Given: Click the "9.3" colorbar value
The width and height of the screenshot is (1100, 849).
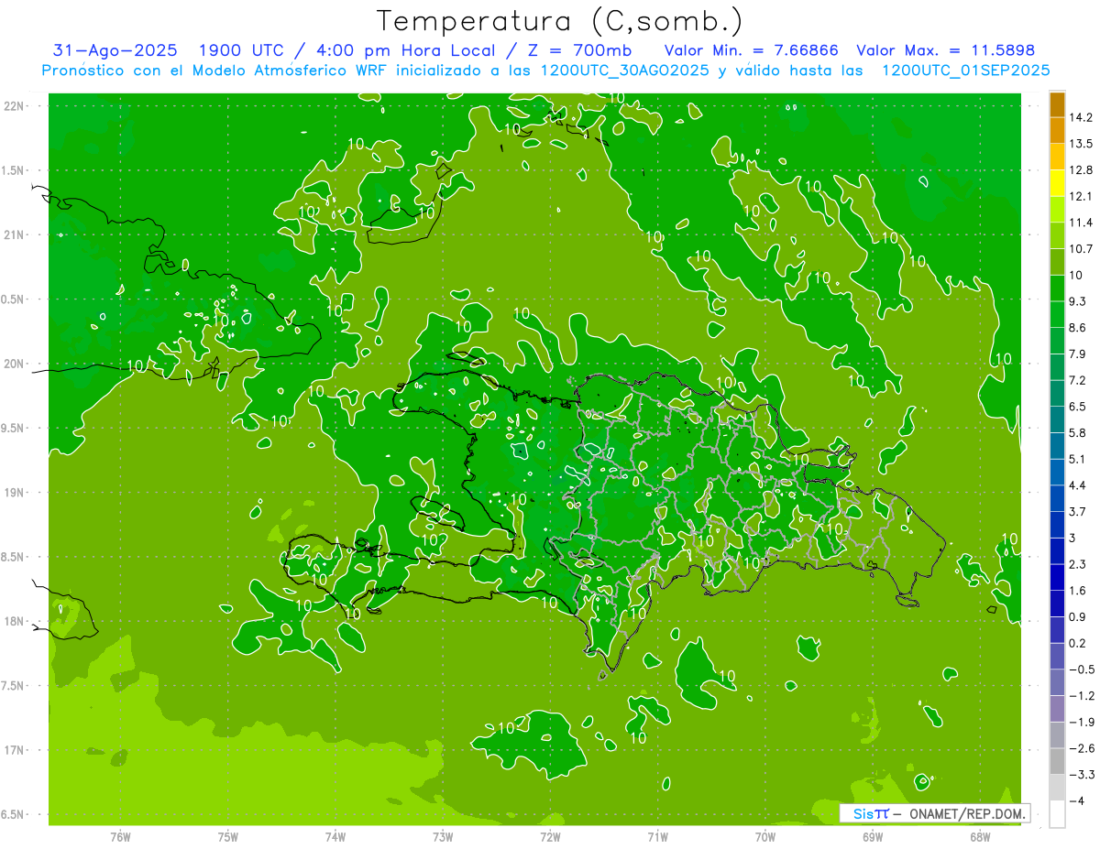Looking at the screenshot, I should [1077, 301].
